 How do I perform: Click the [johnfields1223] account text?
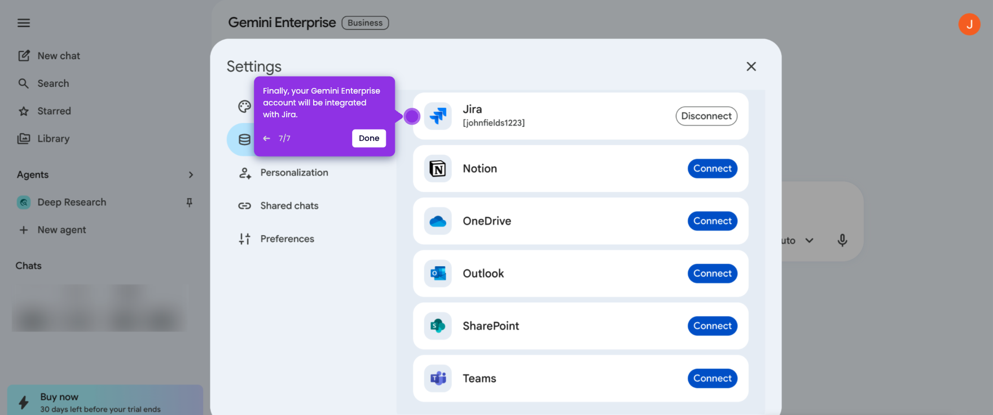494,123
